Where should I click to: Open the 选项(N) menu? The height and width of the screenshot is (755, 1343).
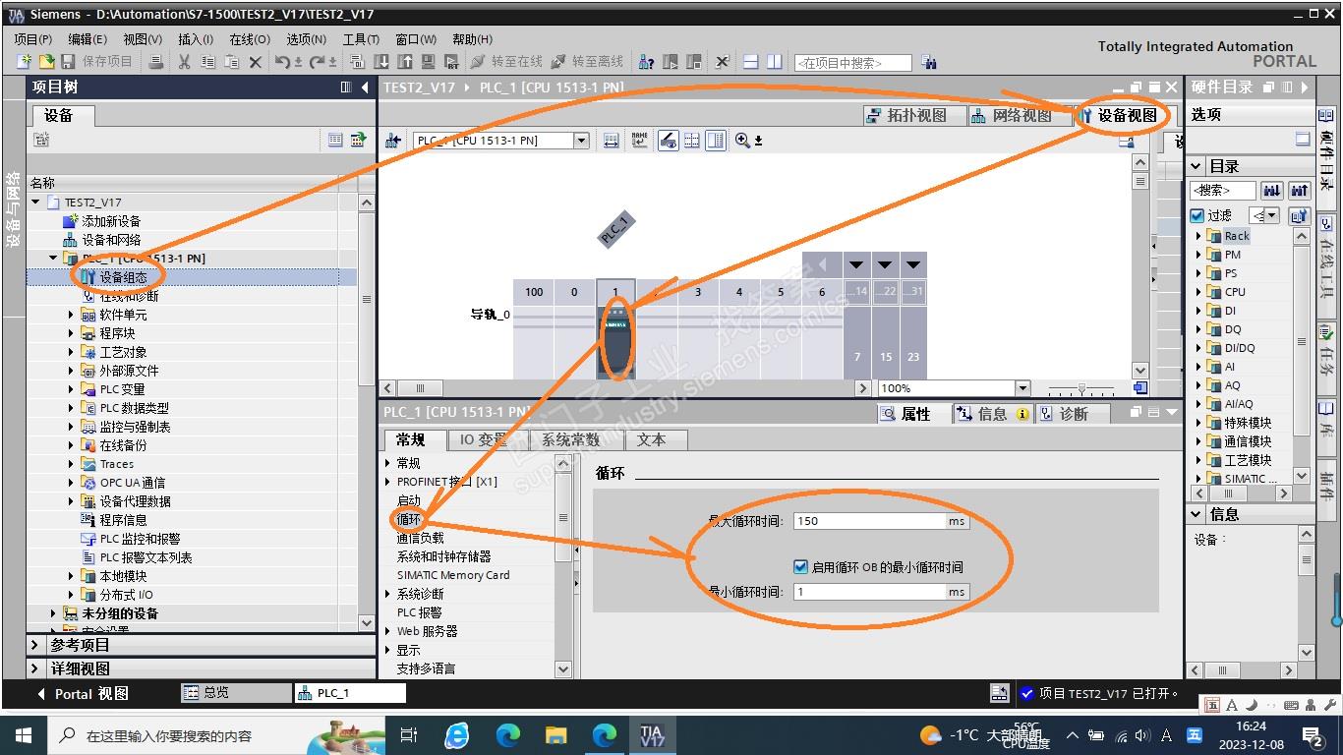point(306,39)
